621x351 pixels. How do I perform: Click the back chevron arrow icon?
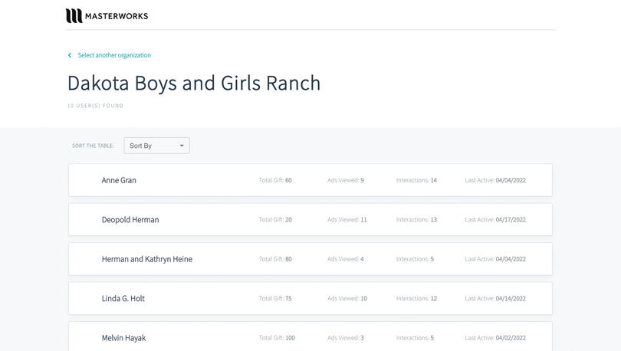pyautogui.click(x=70, y=55)
